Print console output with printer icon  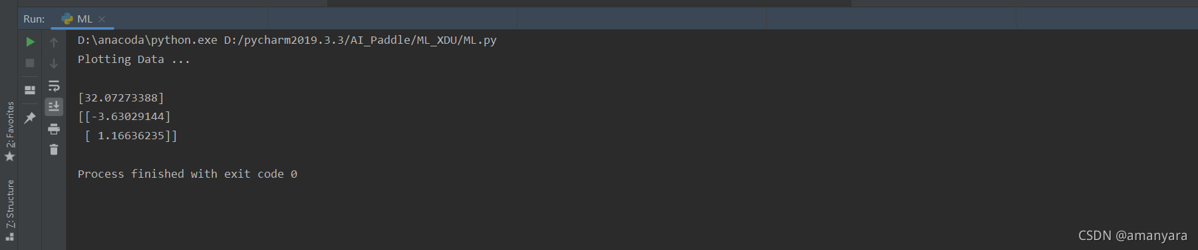54,129
